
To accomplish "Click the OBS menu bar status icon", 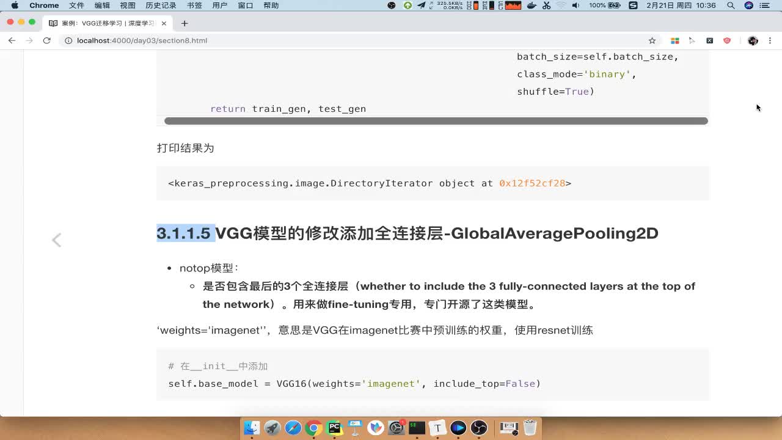I will point(392,5).
